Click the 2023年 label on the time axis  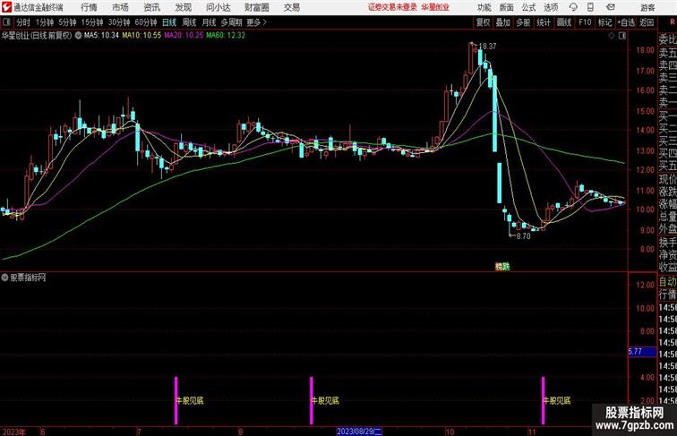[x=13, y=432]
